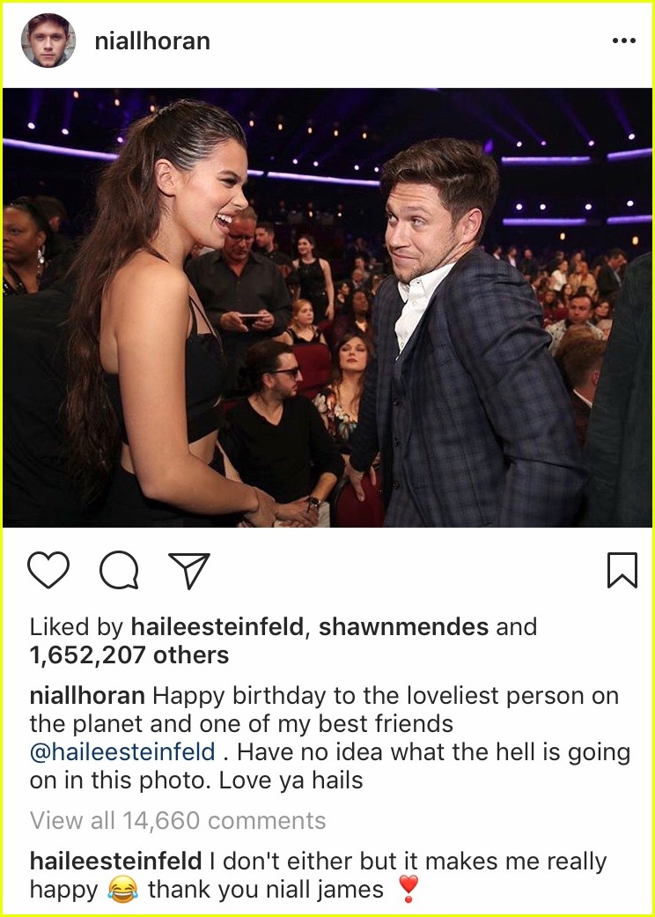Viewport: 655px width, 917px height.
Task: Click the red heart emoji in comment
Action: (408, 890)
